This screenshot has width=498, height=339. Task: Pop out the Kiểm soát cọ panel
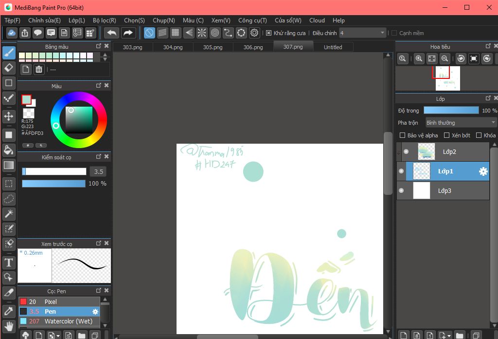click(x=98, y=156)
